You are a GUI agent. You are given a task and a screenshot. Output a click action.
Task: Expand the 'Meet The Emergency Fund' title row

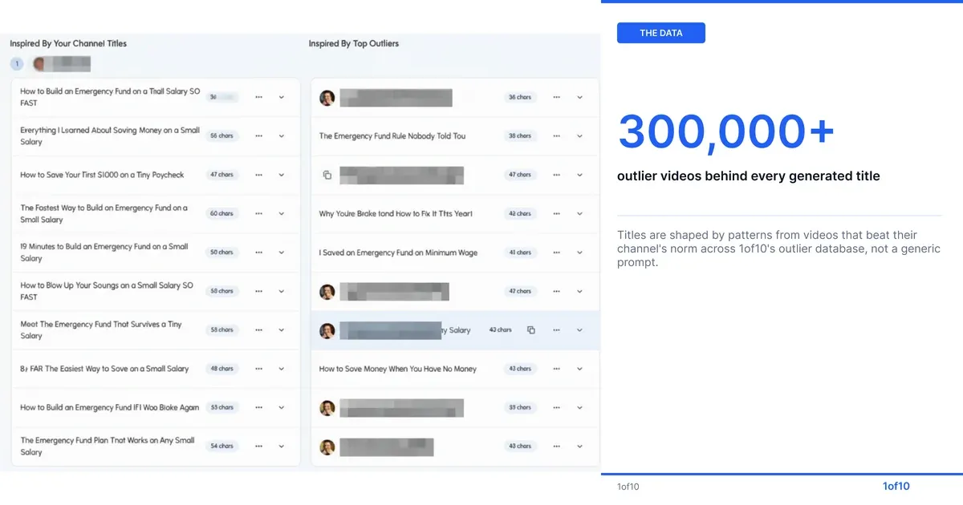(x=282, y=330)
